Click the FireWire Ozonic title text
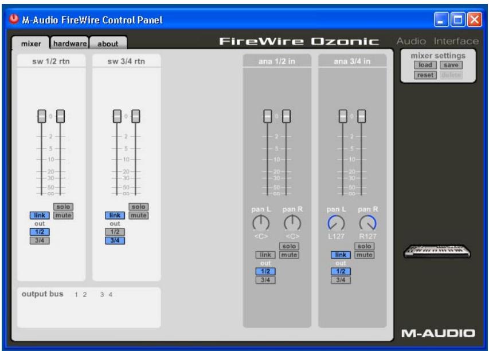The height and width of the screenshot is (351, 489). point(299,41)
